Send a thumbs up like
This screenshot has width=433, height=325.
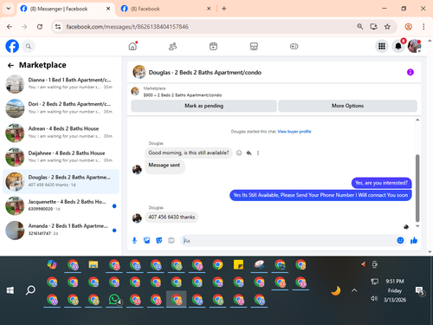click(414, 240)
